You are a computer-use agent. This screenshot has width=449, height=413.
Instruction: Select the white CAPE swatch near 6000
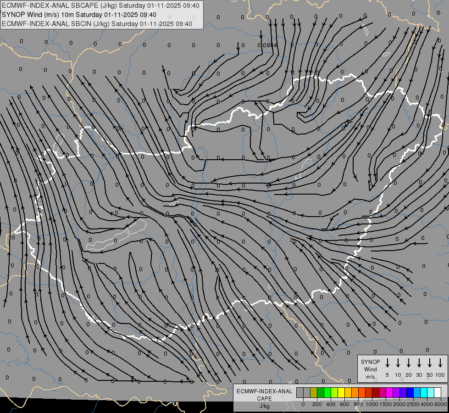click(438, 392)
